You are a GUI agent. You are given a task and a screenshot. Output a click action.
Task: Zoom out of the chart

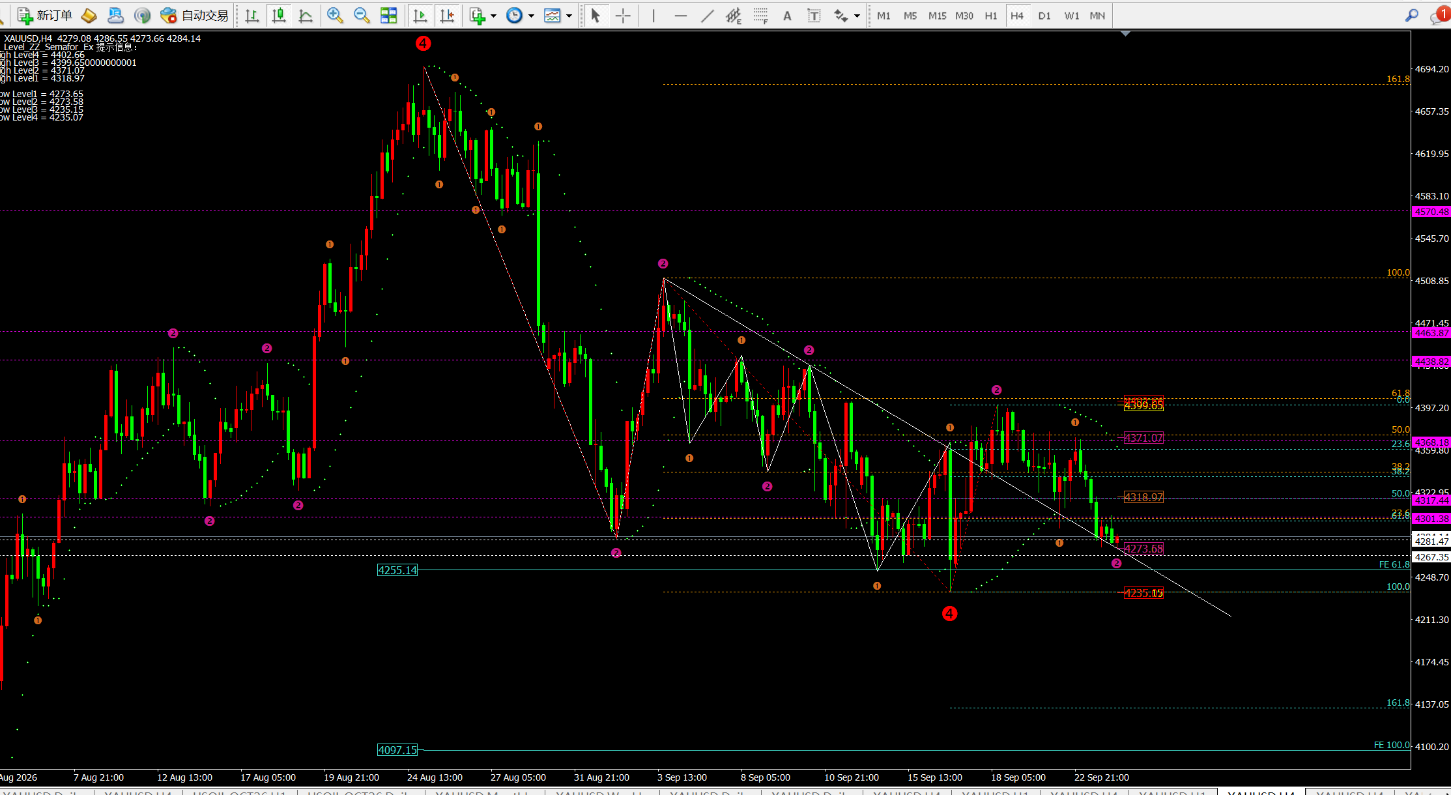tap(362, 15)
